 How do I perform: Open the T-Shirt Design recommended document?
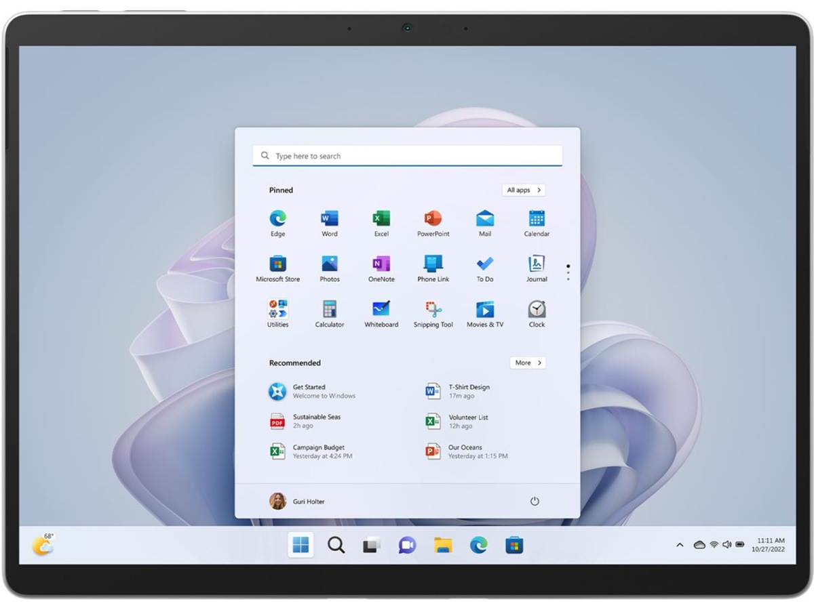468,391
